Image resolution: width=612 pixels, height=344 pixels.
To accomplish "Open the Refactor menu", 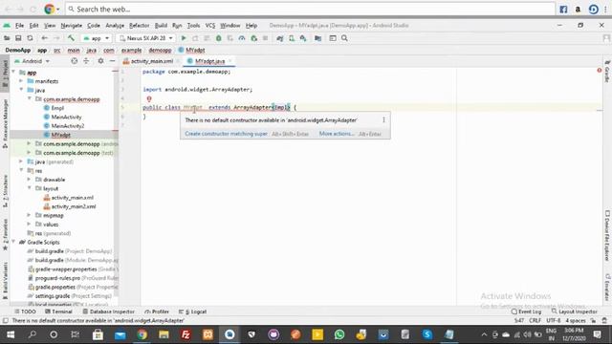I will point(140,26).
